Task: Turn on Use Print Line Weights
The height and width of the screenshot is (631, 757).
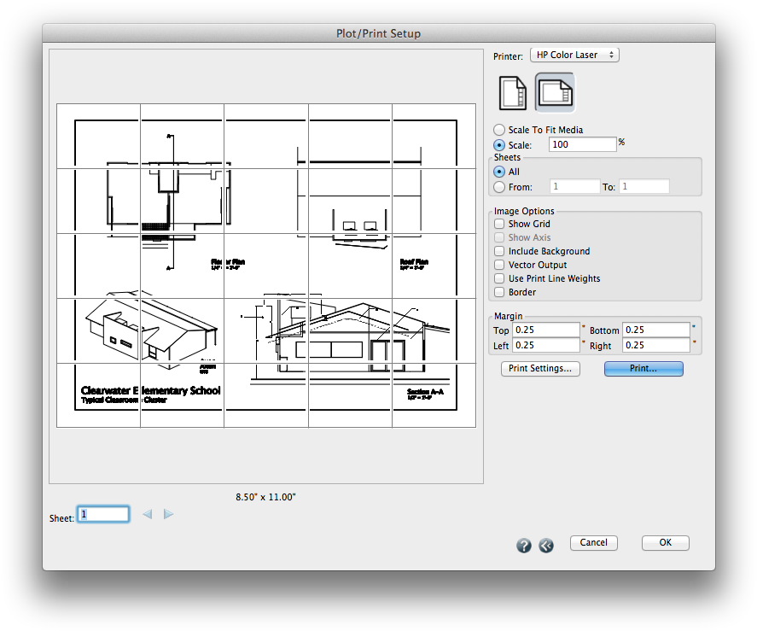Action: [x=498, y=278]
